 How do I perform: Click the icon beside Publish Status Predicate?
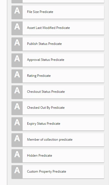pos(17,44)
